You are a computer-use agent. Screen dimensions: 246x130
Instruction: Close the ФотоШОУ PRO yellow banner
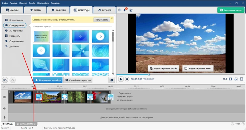[x=112, y=18]
